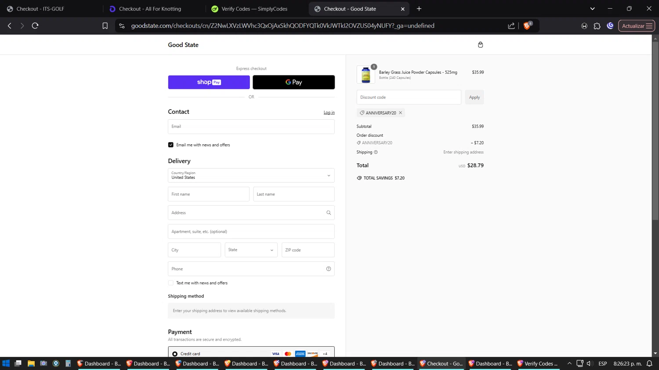Screen dimensions: 659x370
Task: Open the Country/Region dropdown
Action: (251, 175)
